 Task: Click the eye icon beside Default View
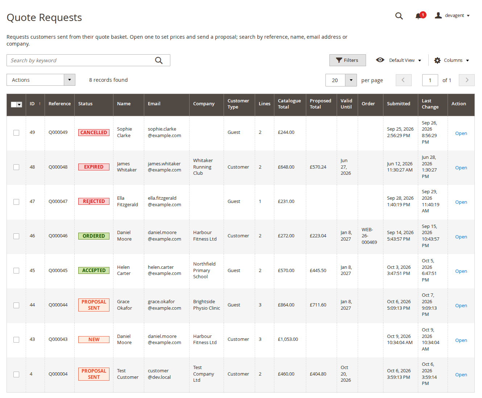coord(380,60)
